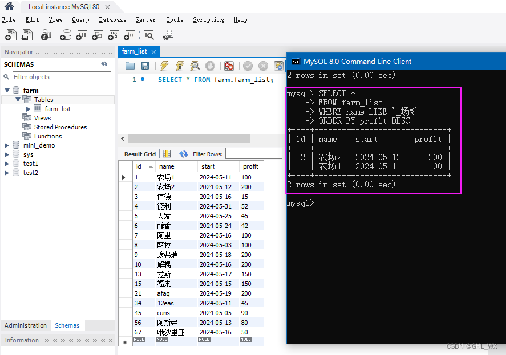
Task: Save the script with floppy disk icon
Action: [x=145, y=66]
